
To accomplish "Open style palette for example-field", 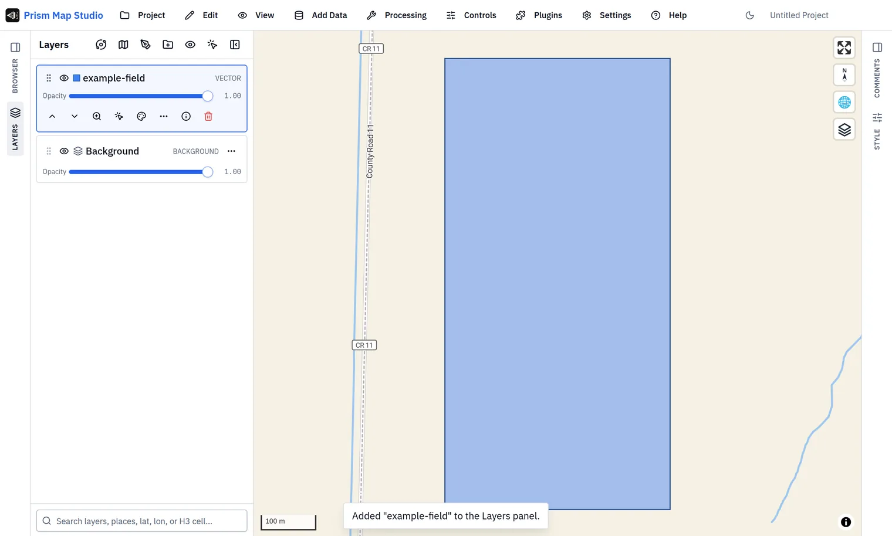I will pos(141,117).
